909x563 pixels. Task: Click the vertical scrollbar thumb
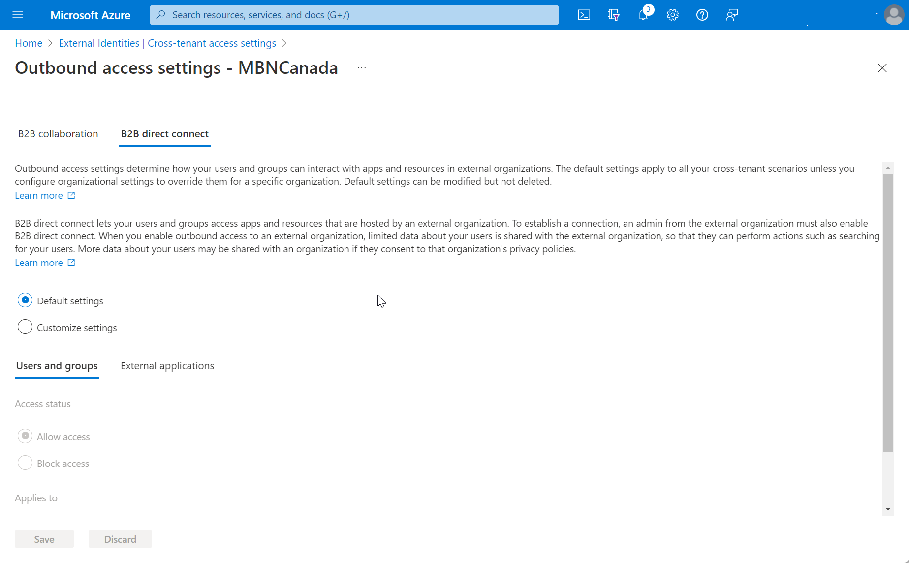click(888, 313)
